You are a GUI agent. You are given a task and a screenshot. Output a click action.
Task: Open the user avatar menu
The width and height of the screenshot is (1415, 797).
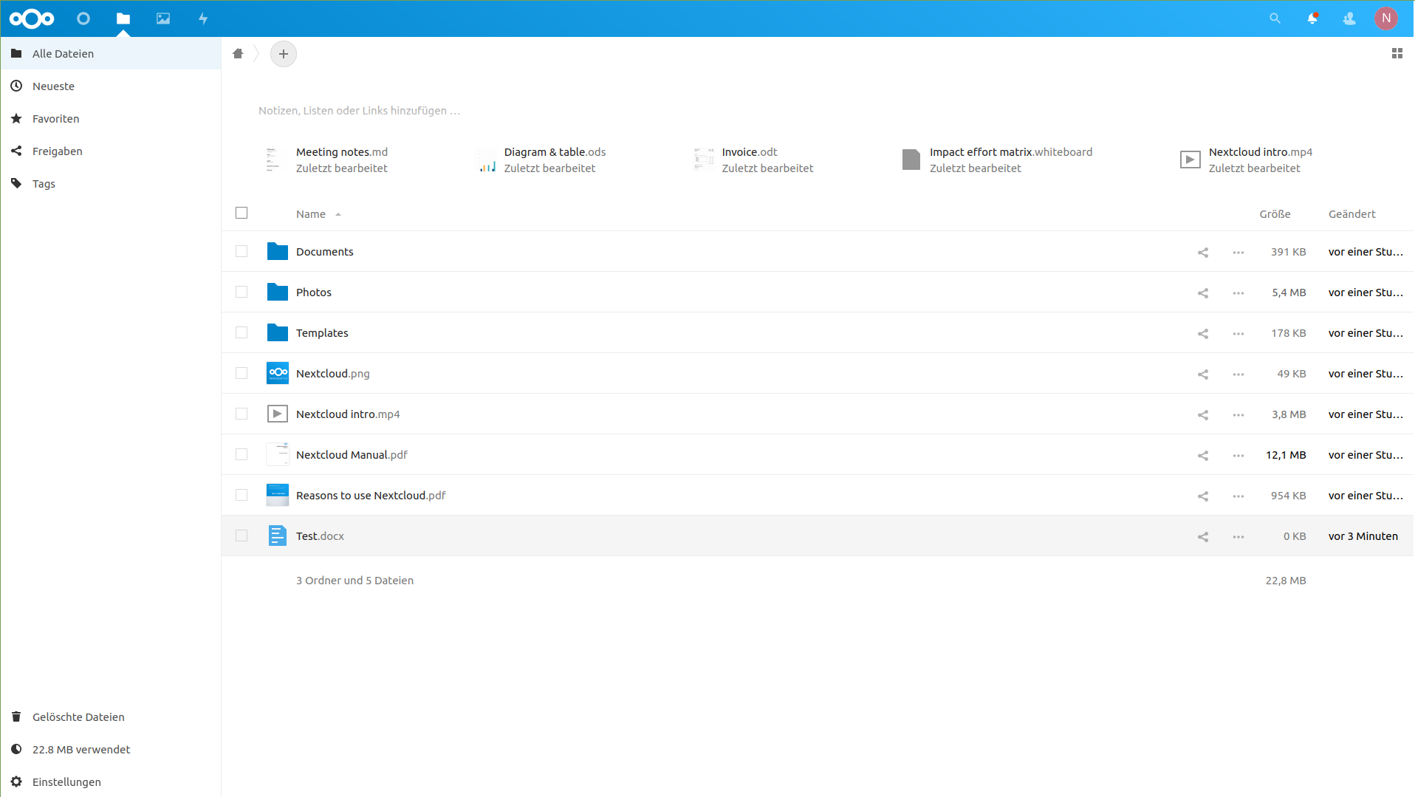coord(1386,18)
